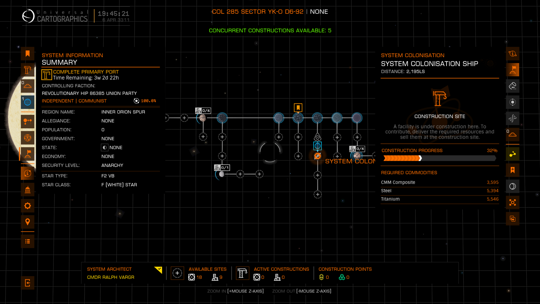540x304 pixels.
Task: Select the white moon with 0/1 badge
Action: pyautogui.click(x=222, y=174)
